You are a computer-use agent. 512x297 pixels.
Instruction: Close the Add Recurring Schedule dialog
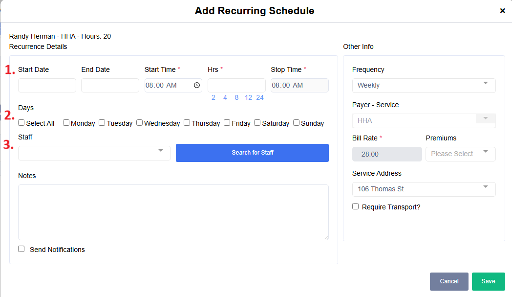click(x=502, y=11)
